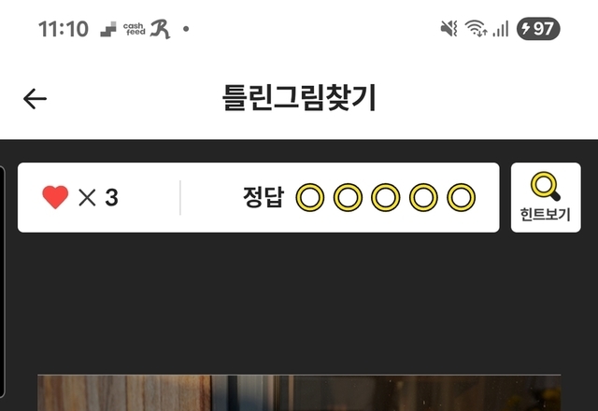The height and width of the screenshot is (411, 598).
Task: Tap the red heart lives icon
Action: tap(55, 197)
